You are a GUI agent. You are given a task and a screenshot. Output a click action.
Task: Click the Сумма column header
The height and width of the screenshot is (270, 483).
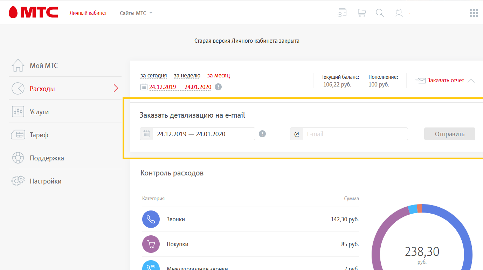[x=351, y=199]
